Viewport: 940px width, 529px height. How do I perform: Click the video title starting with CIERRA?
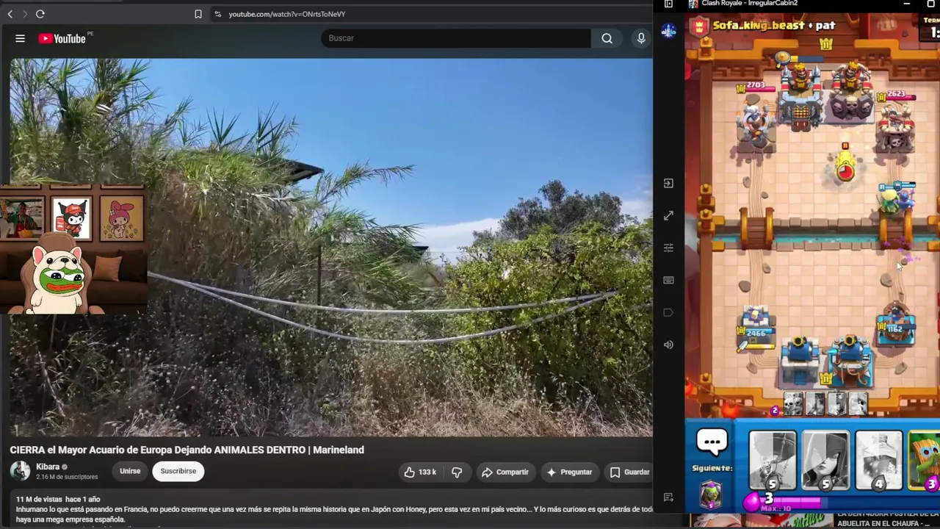(x=187, y=450)
